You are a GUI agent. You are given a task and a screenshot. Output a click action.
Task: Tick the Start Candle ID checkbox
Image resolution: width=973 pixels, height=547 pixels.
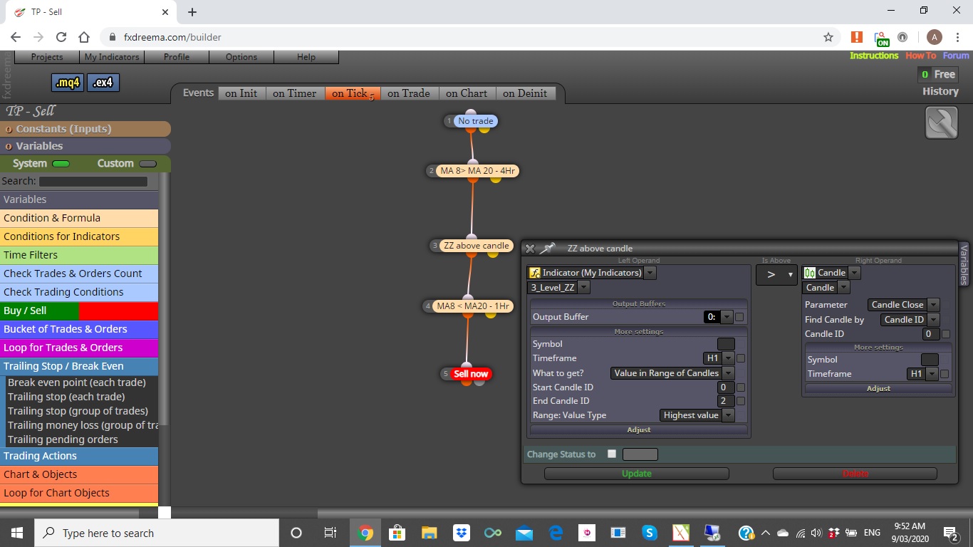pos(741,387)
